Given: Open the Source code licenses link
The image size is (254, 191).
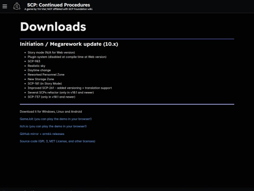Looking at the screenshot, I should click(x=57, y=141).
